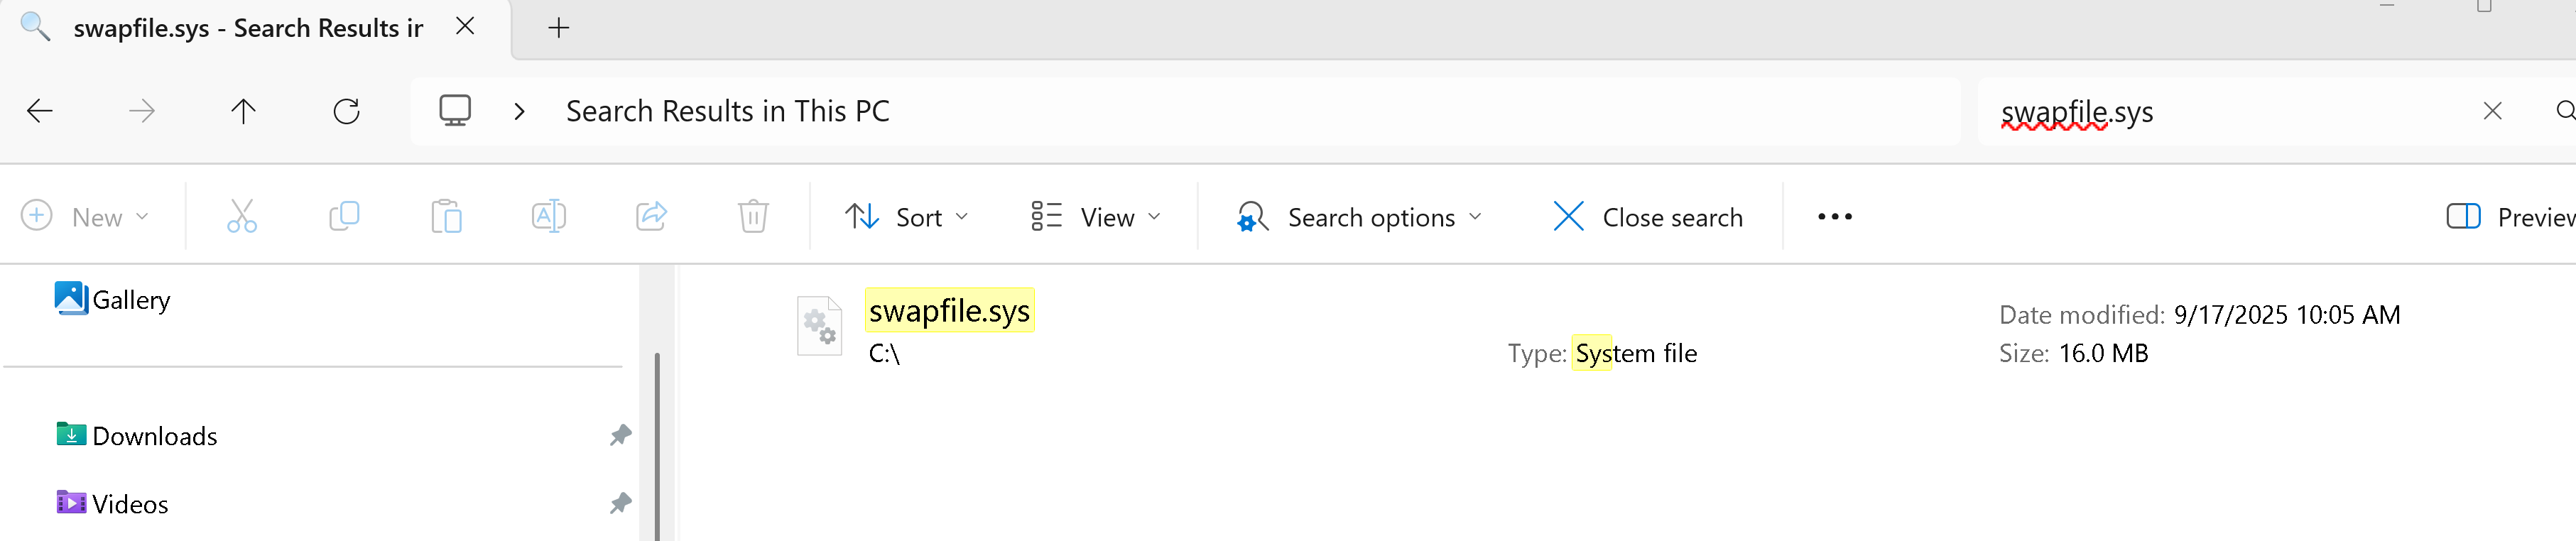
Task: Click the Close search button
Action: [x=1648, y=217]
